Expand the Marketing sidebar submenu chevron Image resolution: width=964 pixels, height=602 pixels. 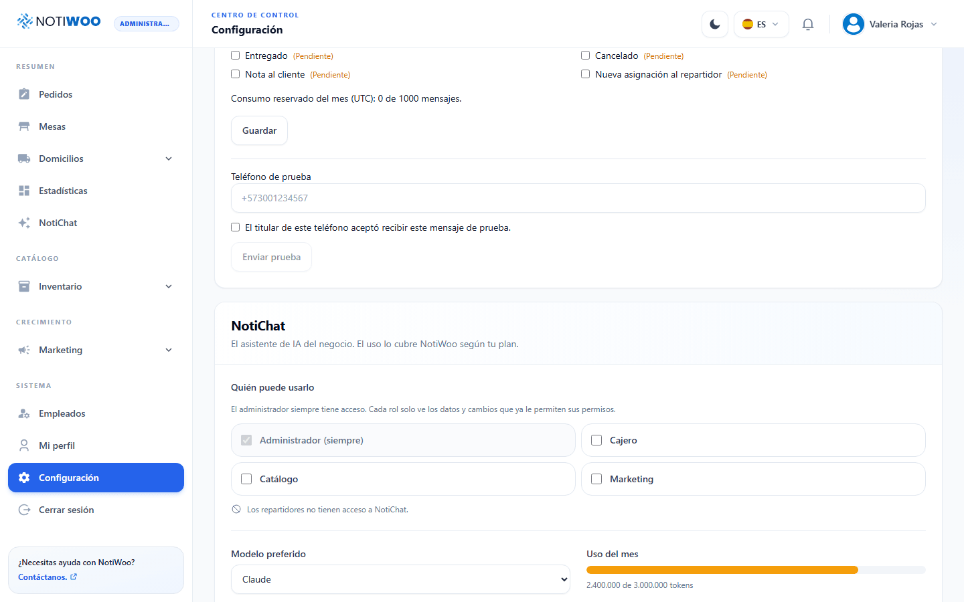(x=169, y=350)
